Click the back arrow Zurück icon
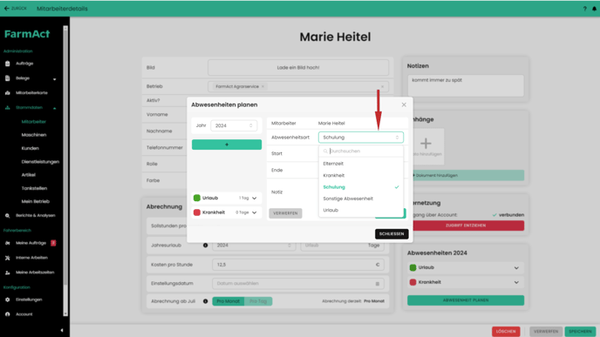The height and width of the screenshot is (337, 600). (6, 8)
